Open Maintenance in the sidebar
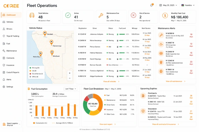 click(x=11, y=51)
